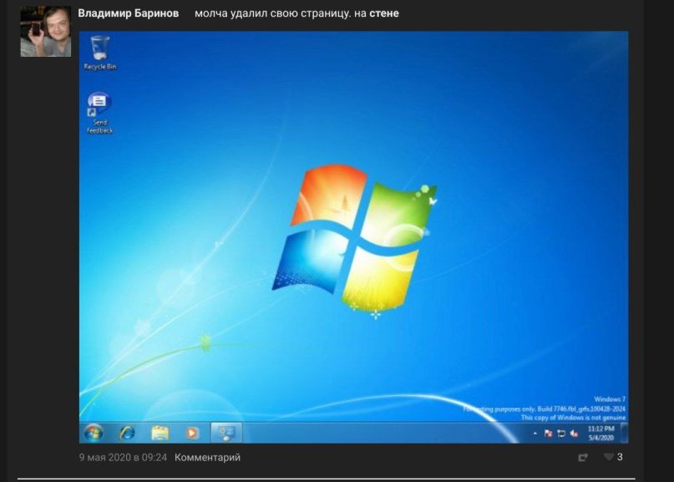The image size is (674, 482).
Task: Launch Windows Media Player taskbar icon
Action: click(192, 433)
